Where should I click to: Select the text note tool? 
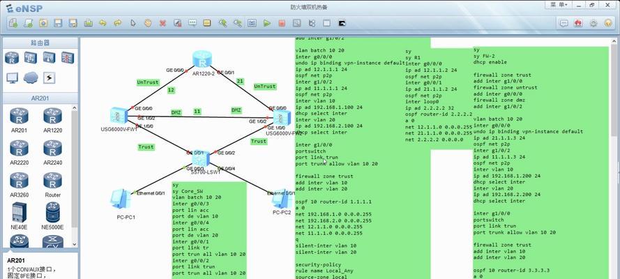(192, 23)
